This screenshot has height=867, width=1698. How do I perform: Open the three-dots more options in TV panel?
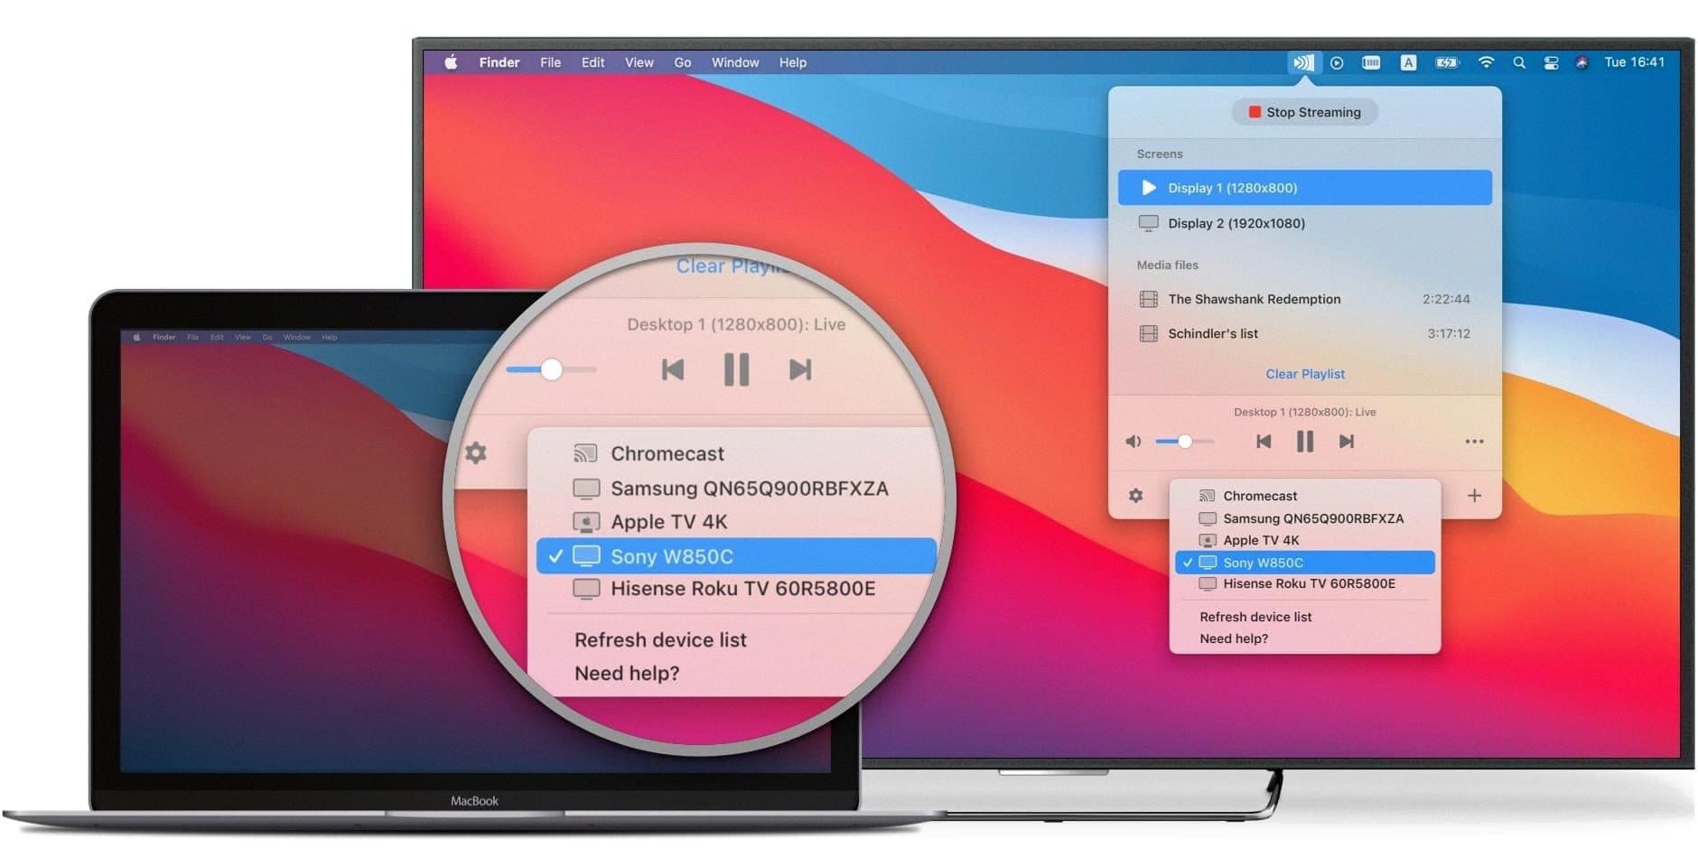pyautogui.click(x=1474, y=442)
